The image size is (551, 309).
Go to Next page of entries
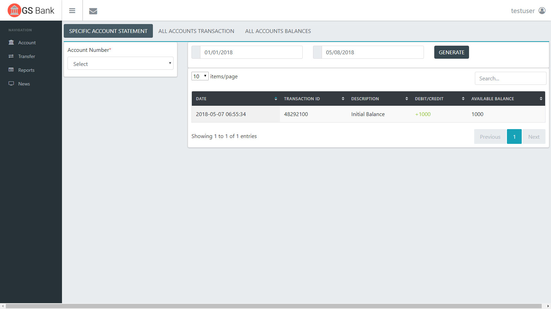point(533,137)
